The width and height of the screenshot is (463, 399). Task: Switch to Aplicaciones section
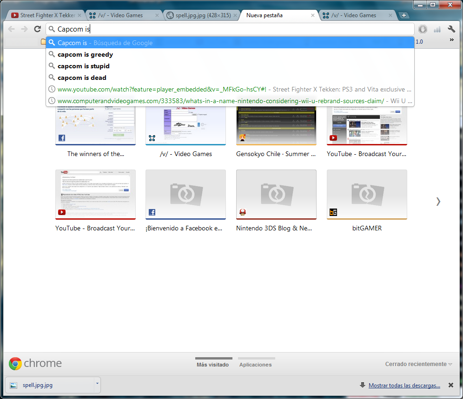tap(256, 363)
